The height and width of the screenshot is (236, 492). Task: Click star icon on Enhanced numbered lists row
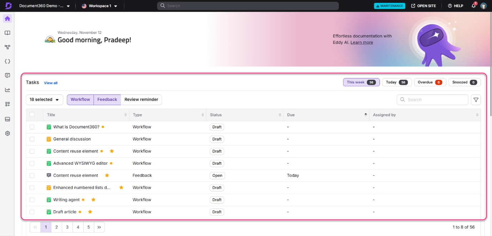point(121,187)
